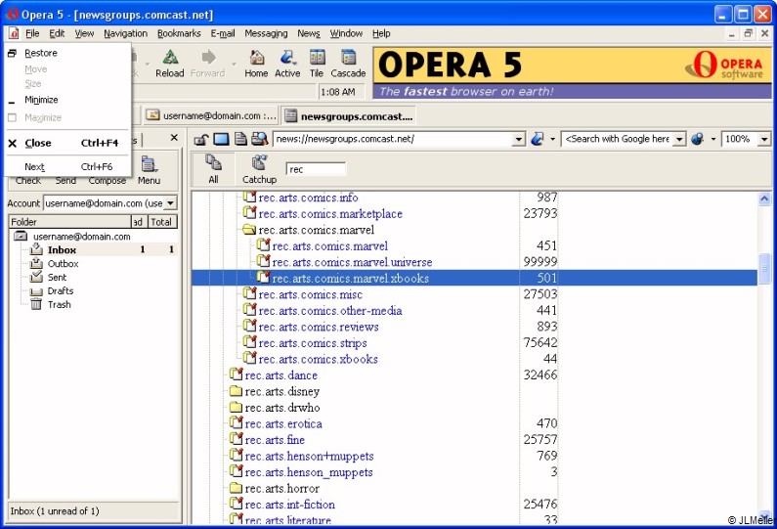Close the mail side panel with X
The image size is (777, 529).
pos(174,138)
